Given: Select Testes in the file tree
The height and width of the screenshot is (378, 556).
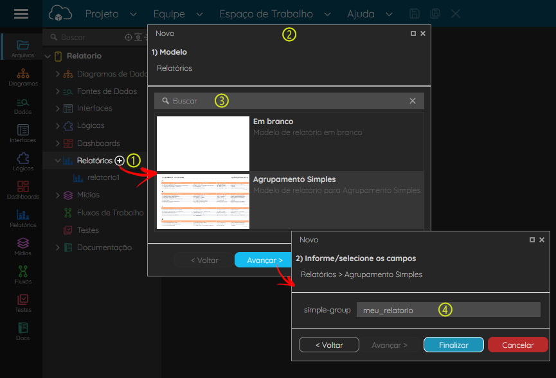Looking at the screenshot, I should (88, 230).
